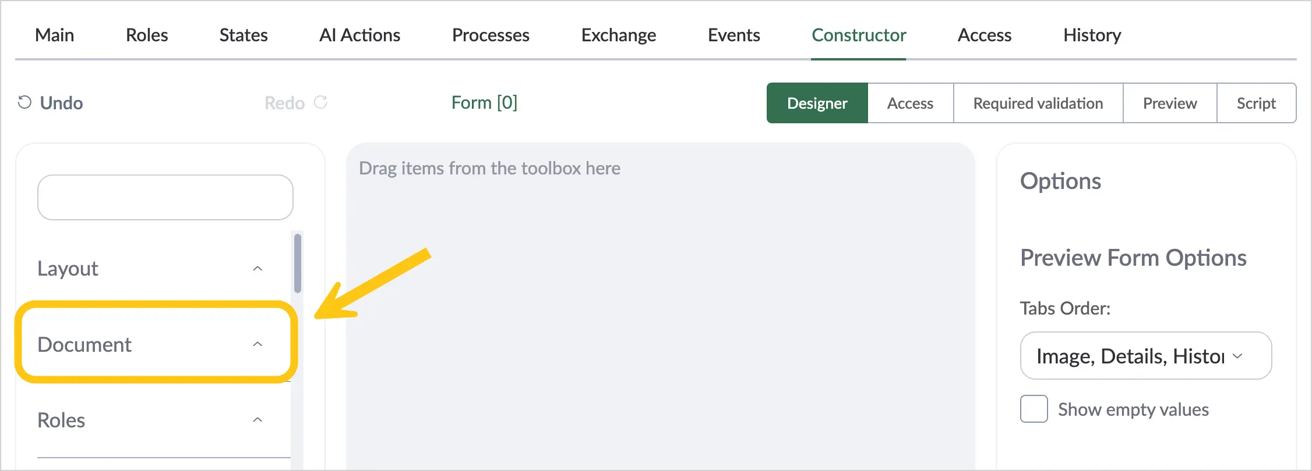The width and height of the screenshot is (1312, 471).
Task: Open the AI Actions tab
Action: (x=360, y=35)
